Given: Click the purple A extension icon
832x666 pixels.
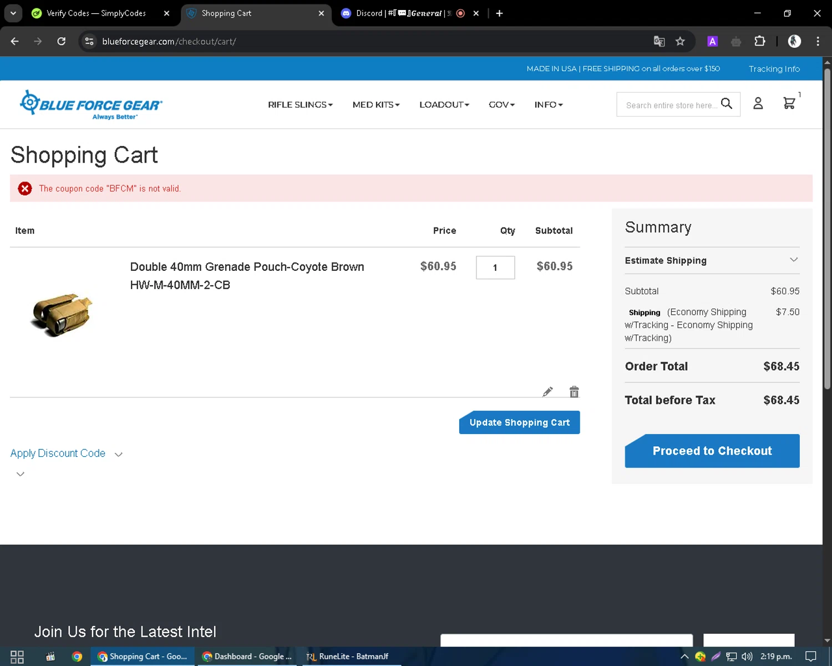Looking at the screenshot, I should click(x=713, y=41).
